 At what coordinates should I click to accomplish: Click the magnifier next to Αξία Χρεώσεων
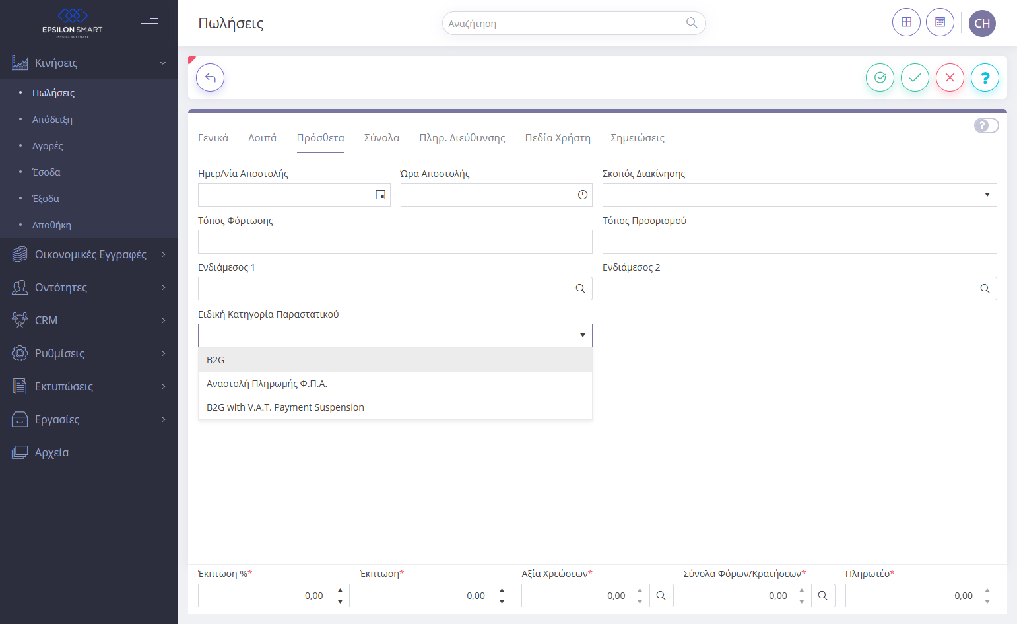[x=661, y=596]
